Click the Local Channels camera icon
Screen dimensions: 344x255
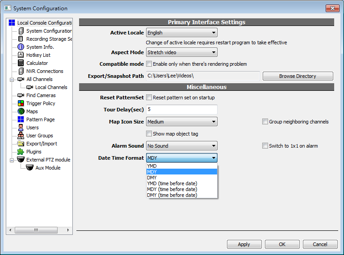29,87
